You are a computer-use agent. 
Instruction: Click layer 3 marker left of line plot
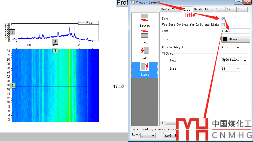[x=12, y=32]
